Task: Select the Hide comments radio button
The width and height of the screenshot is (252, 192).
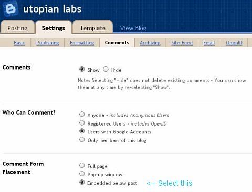Action: click(106, 69)
